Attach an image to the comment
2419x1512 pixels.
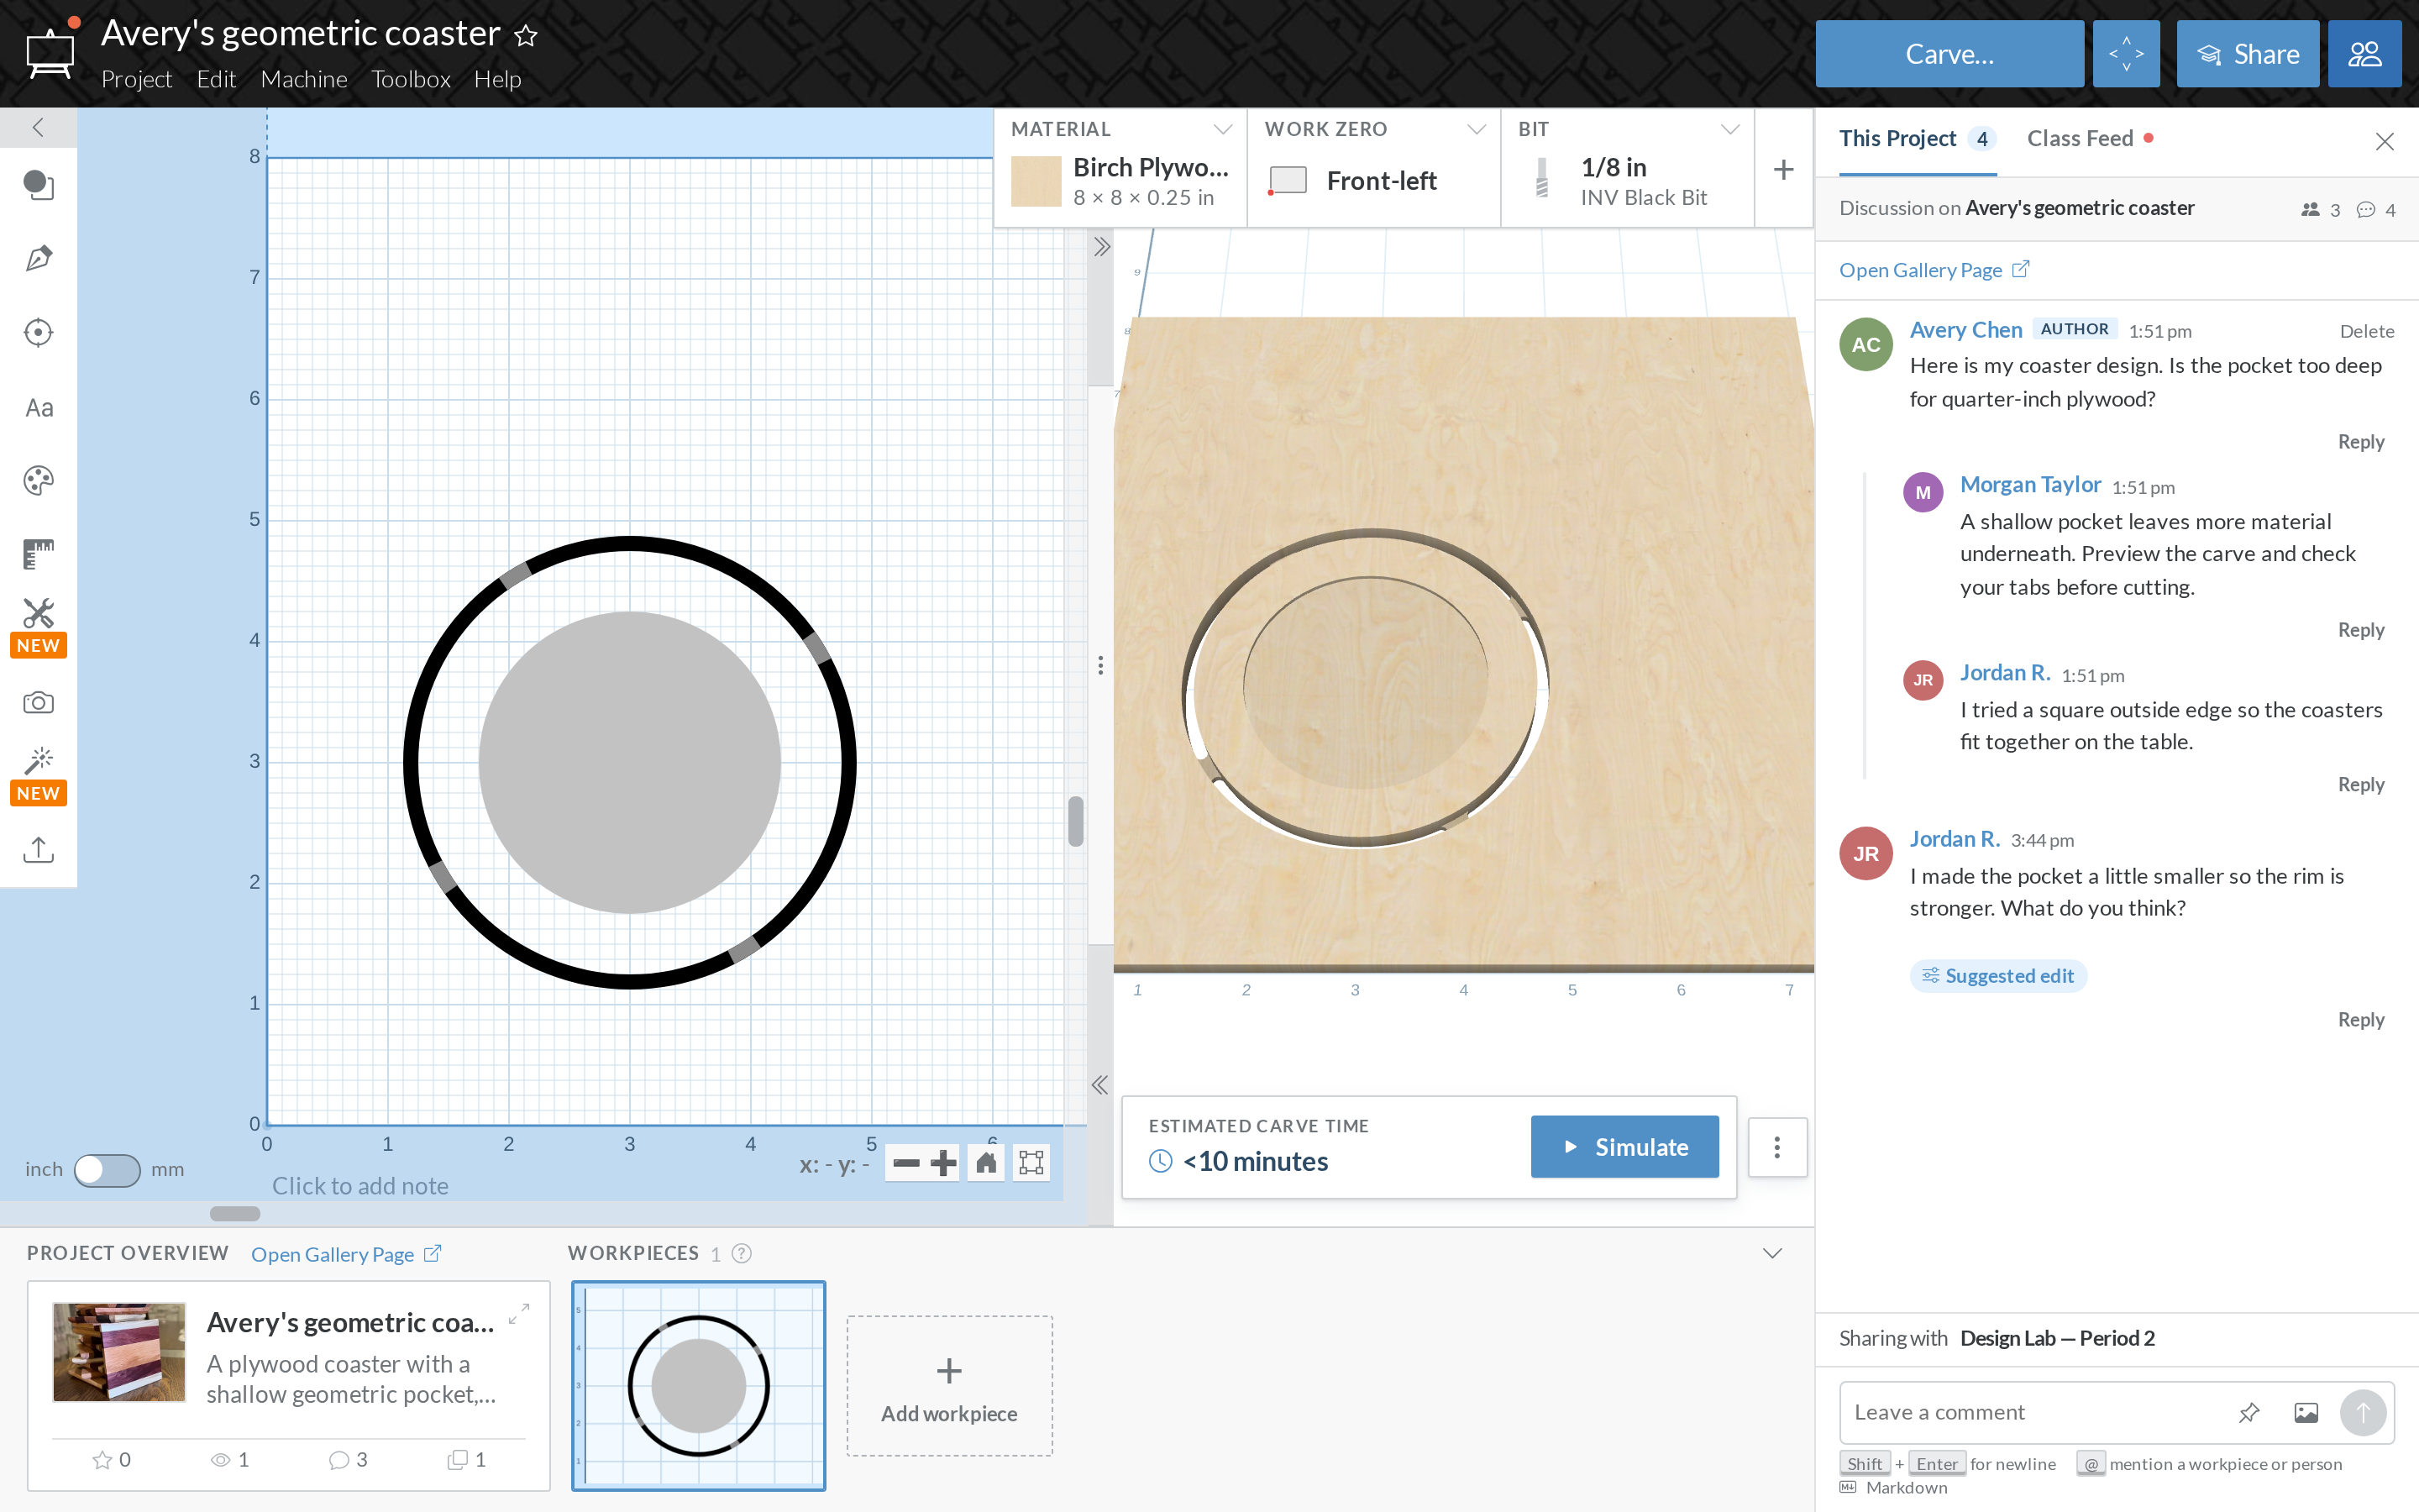click(x=2306, y=1412)
